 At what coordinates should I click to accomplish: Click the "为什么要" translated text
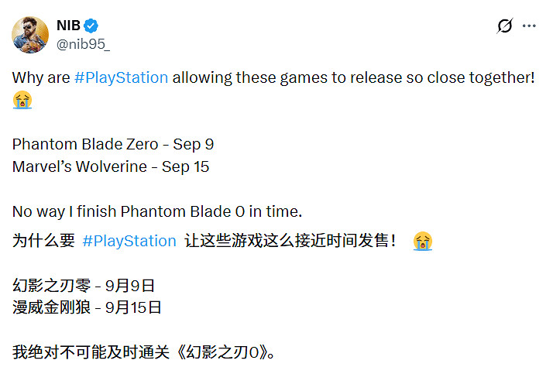pos(43,241)
